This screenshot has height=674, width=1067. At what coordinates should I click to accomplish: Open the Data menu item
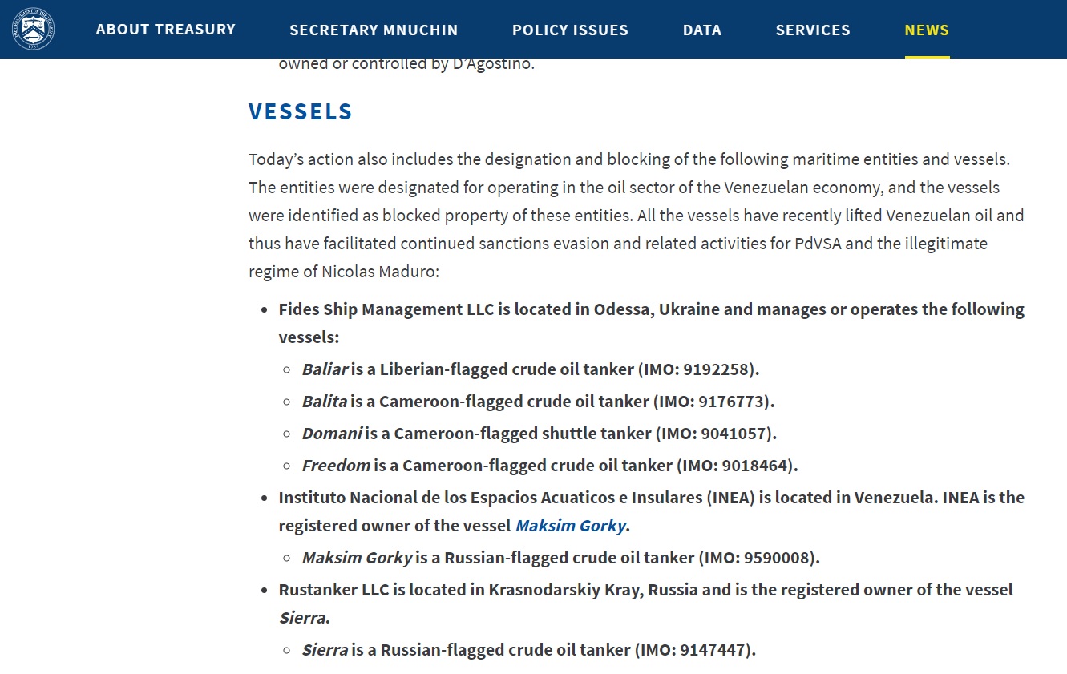702,30
